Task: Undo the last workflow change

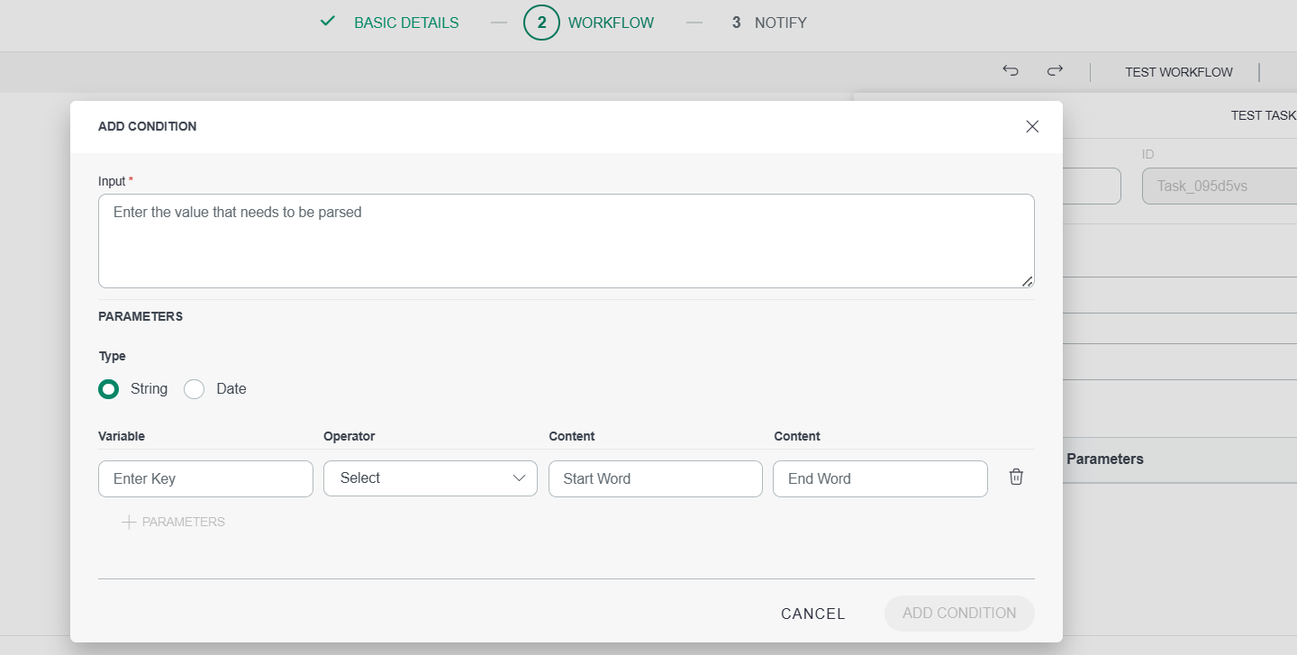Action: coord(1011,71)
